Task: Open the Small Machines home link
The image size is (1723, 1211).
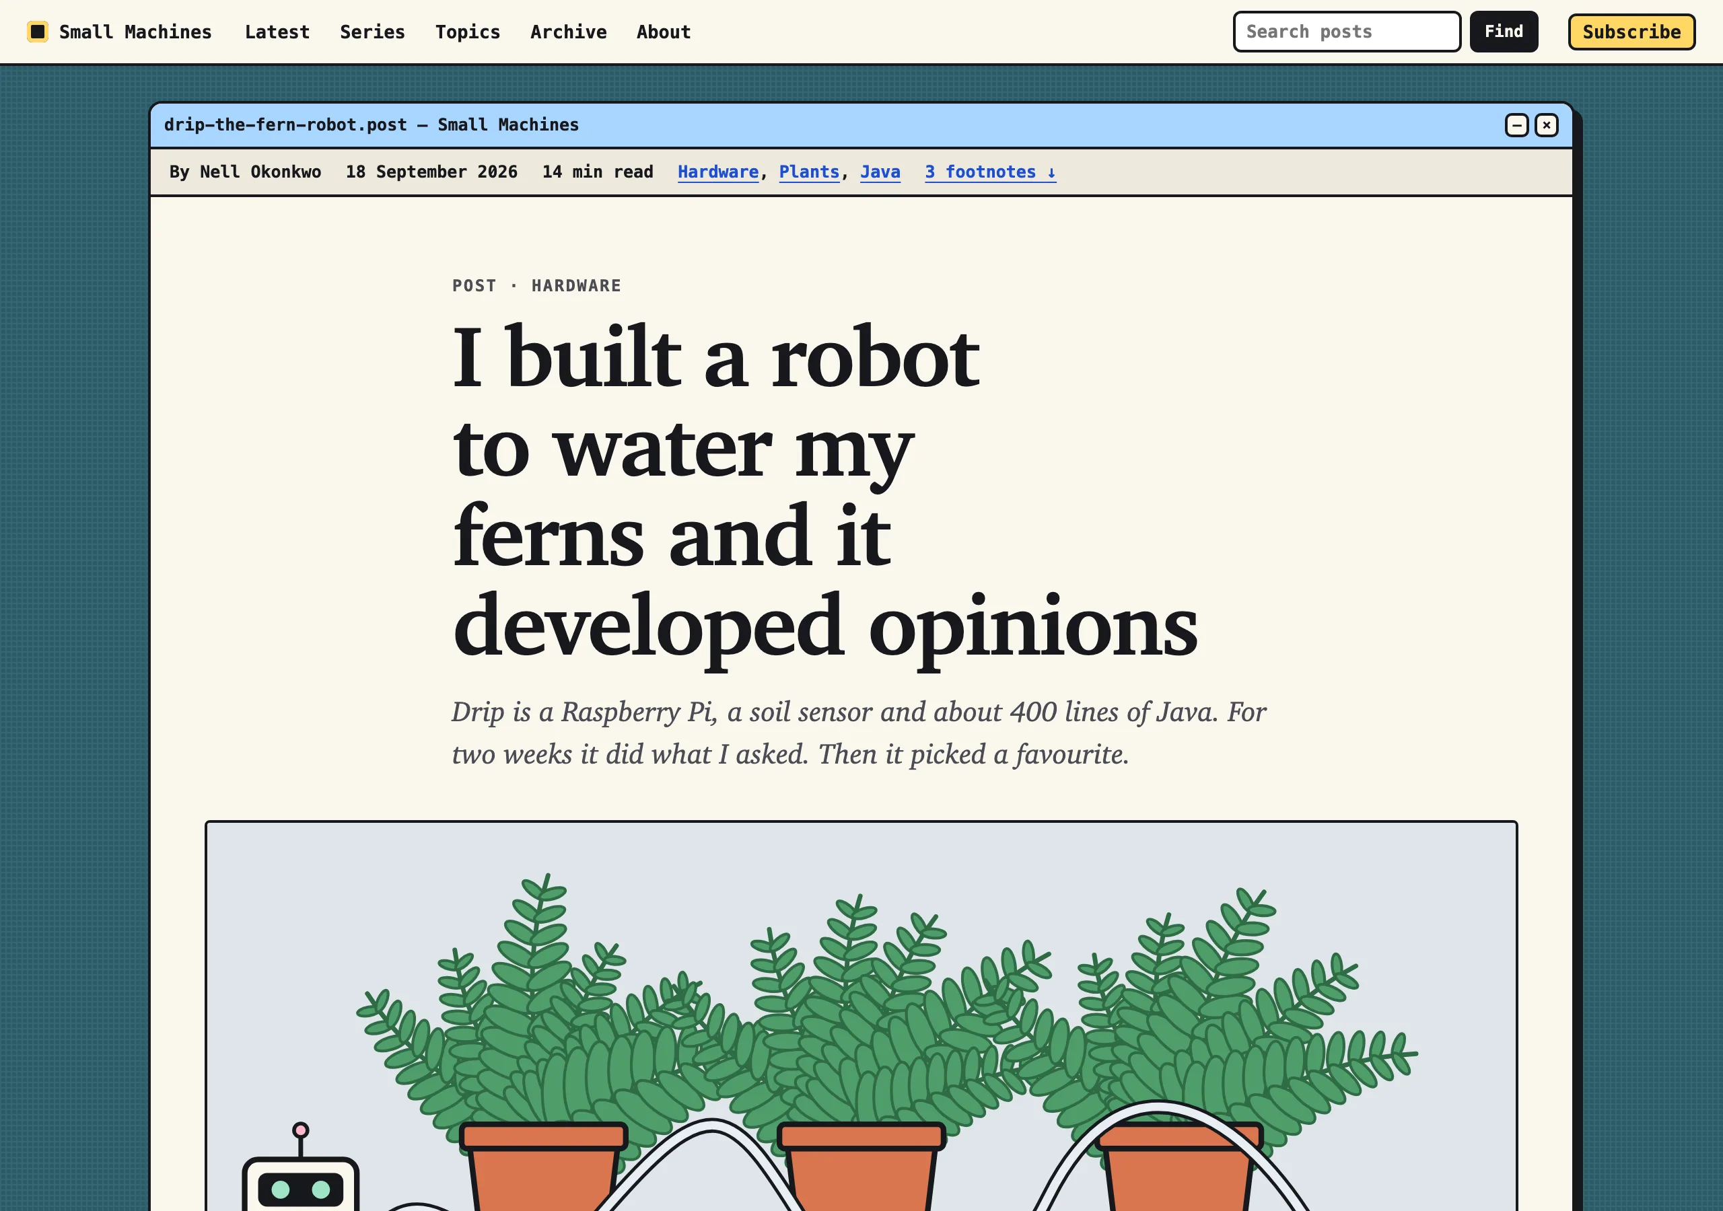Action: coord(119,32)
